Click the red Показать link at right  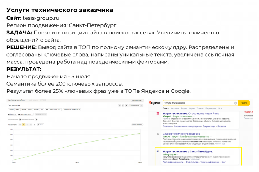(x=248, y=112)
